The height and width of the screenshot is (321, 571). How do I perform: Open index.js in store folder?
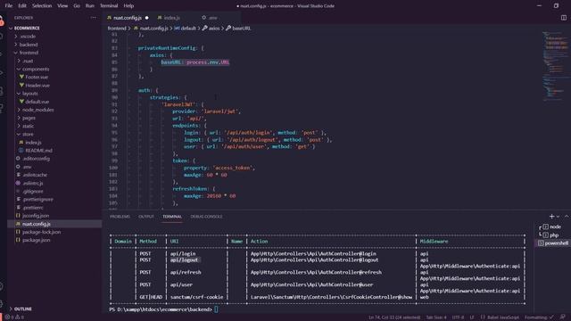[33, 143]
